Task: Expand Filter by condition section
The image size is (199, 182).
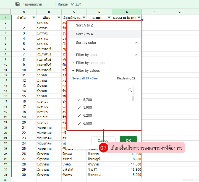Action: point(90,63)
